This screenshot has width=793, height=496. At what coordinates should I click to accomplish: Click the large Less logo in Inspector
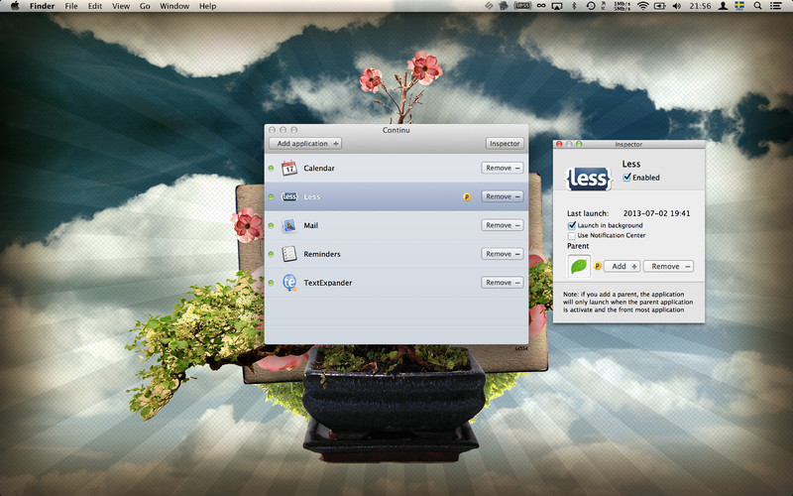point(588,179)
